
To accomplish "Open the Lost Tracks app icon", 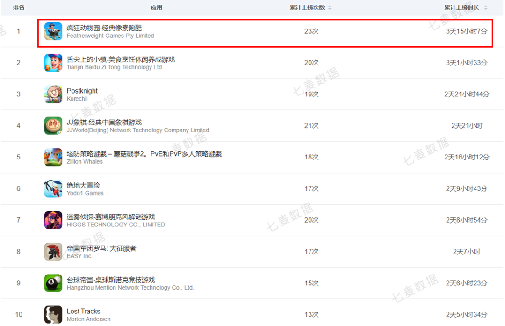I will [53, 314].
